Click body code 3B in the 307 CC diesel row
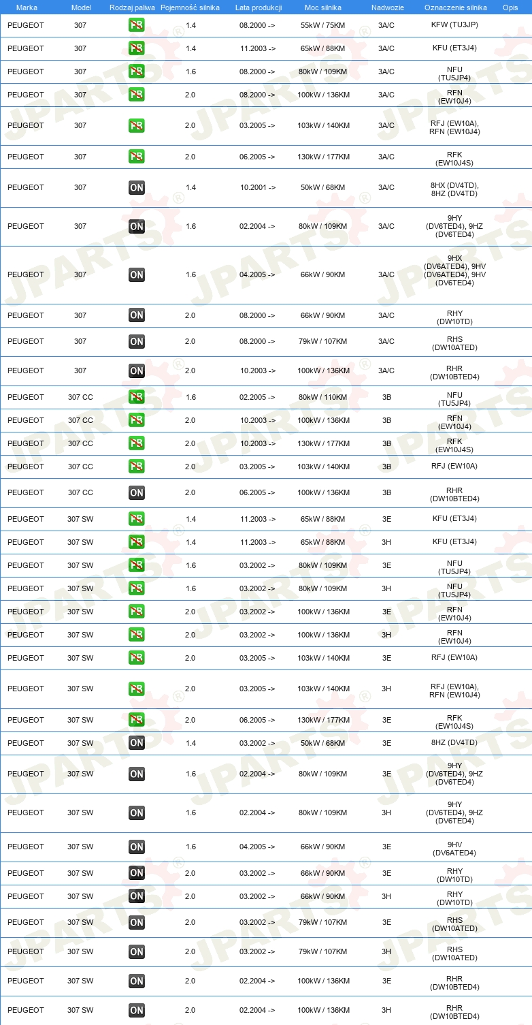Viewport: 532px width, 1025px height. tap(386, 492)
